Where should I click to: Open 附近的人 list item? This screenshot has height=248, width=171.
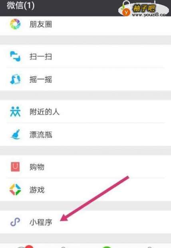(85, 112)
